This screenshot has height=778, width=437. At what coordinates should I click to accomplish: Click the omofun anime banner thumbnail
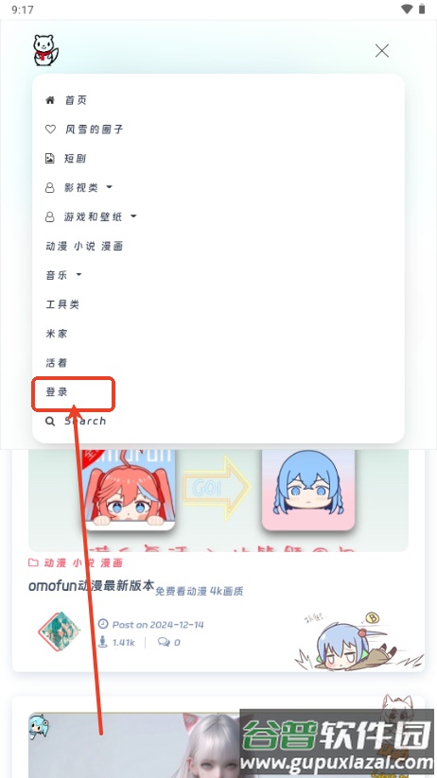218,500
